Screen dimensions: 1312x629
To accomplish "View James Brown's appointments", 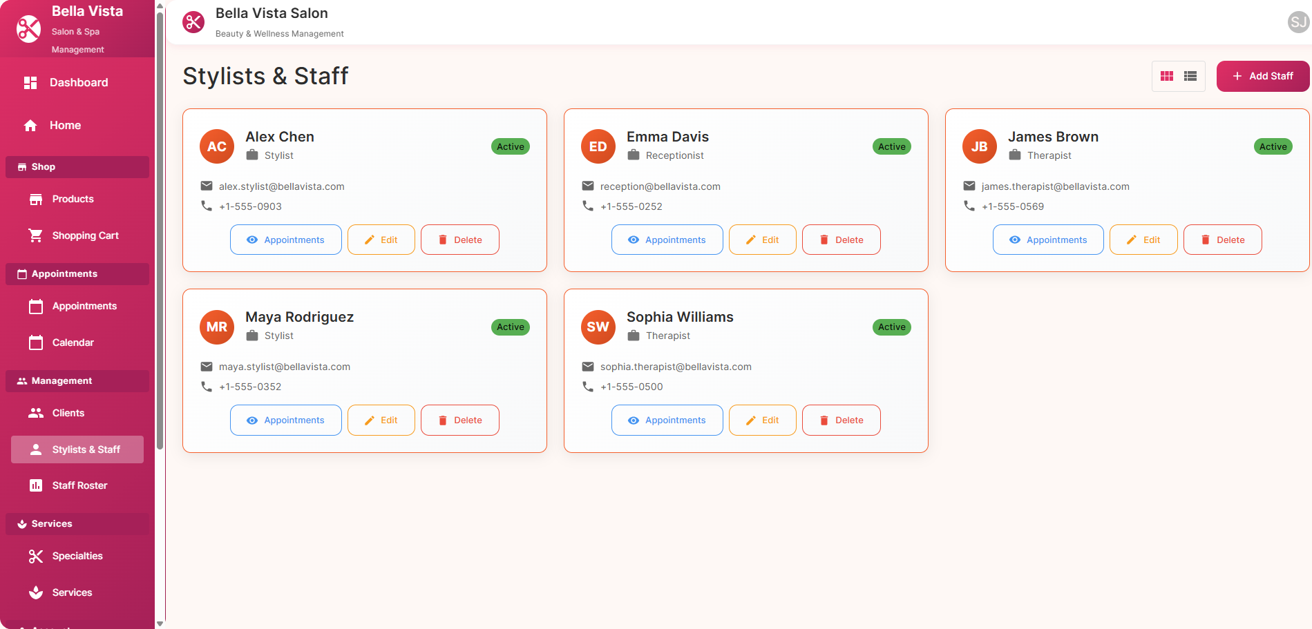I will (x=1047, y=240).
